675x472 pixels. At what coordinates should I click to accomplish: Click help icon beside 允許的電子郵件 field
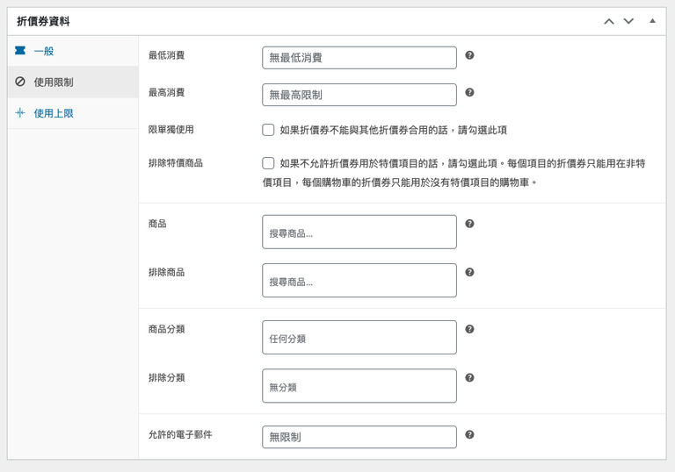tap(469, 434)
